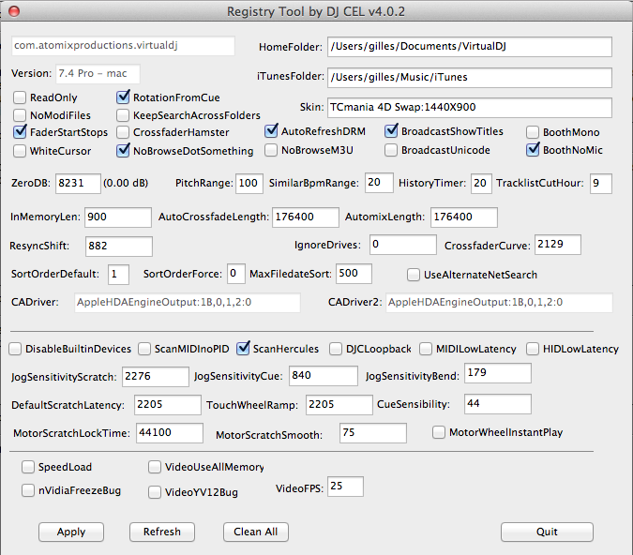Toggle FaderStartStops checkbox off
The width and height of the screenshot is (633, 555).
click(20, 132)
